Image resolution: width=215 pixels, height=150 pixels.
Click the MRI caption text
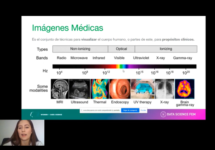coord(60,102)
